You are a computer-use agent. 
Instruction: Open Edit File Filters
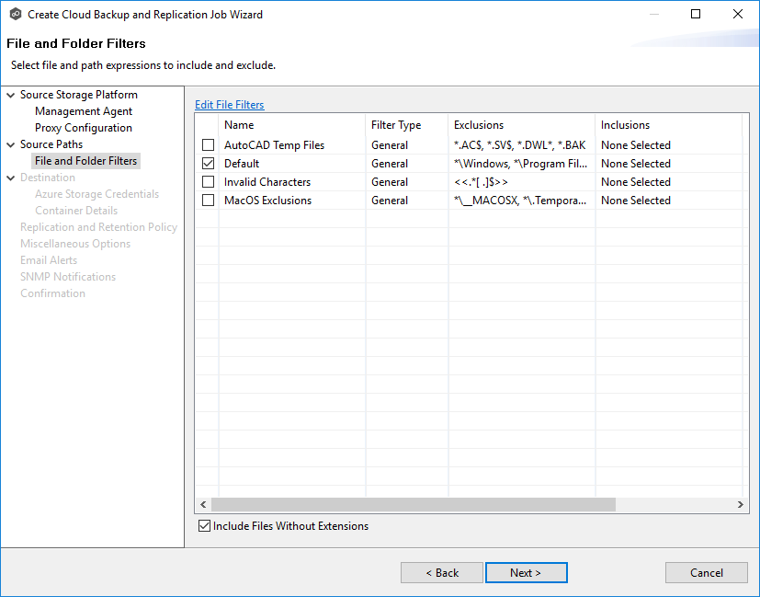pyautogui.click(x=229, y=104)
